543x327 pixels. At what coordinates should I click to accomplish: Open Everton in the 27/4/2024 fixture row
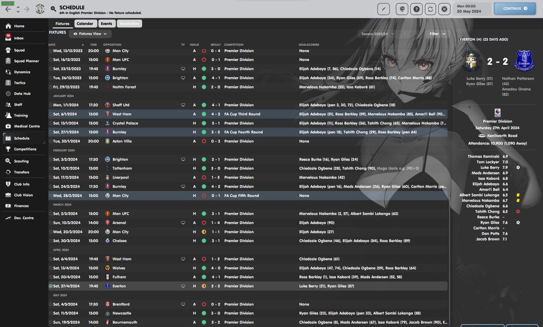point(119,286)
